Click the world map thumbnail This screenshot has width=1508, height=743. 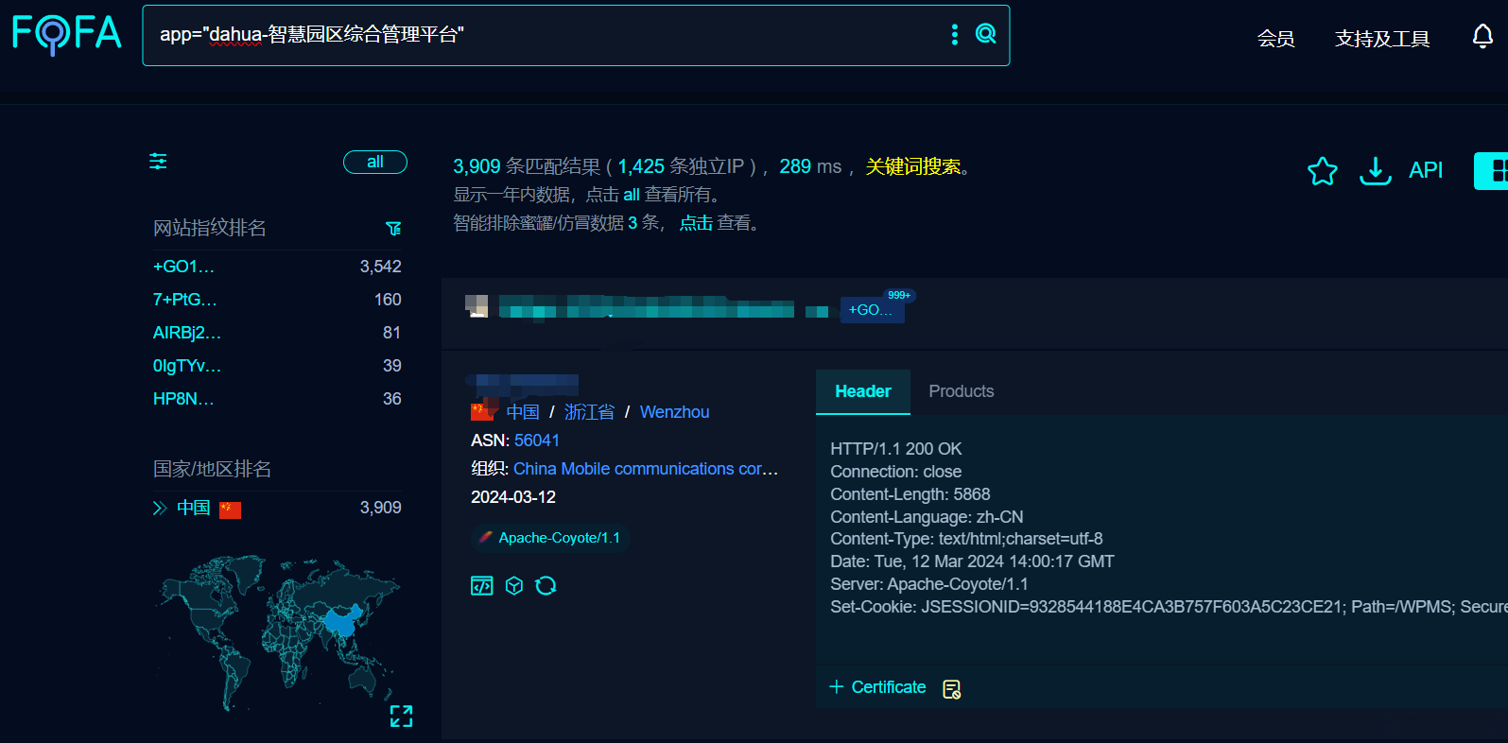277,633
